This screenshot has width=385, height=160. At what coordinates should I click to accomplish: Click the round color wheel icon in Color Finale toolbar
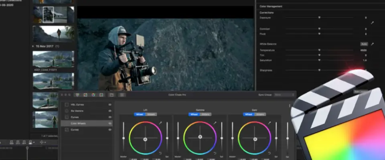pyautogui.click(x=93, y=95)
